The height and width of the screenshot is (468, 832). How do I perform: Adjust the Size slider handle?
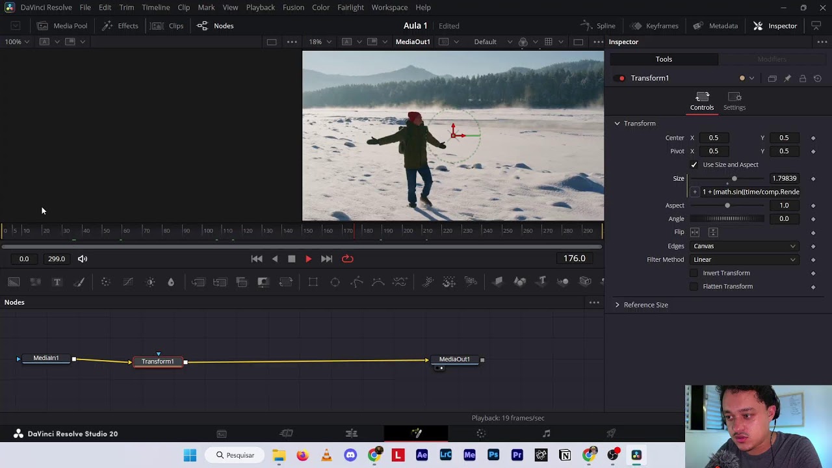(734, 179)
